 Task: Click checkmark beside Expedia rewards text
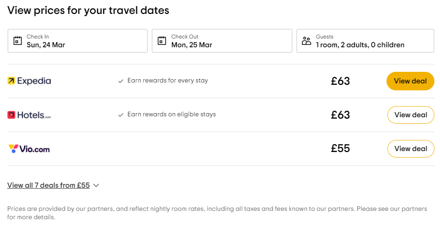121,81
